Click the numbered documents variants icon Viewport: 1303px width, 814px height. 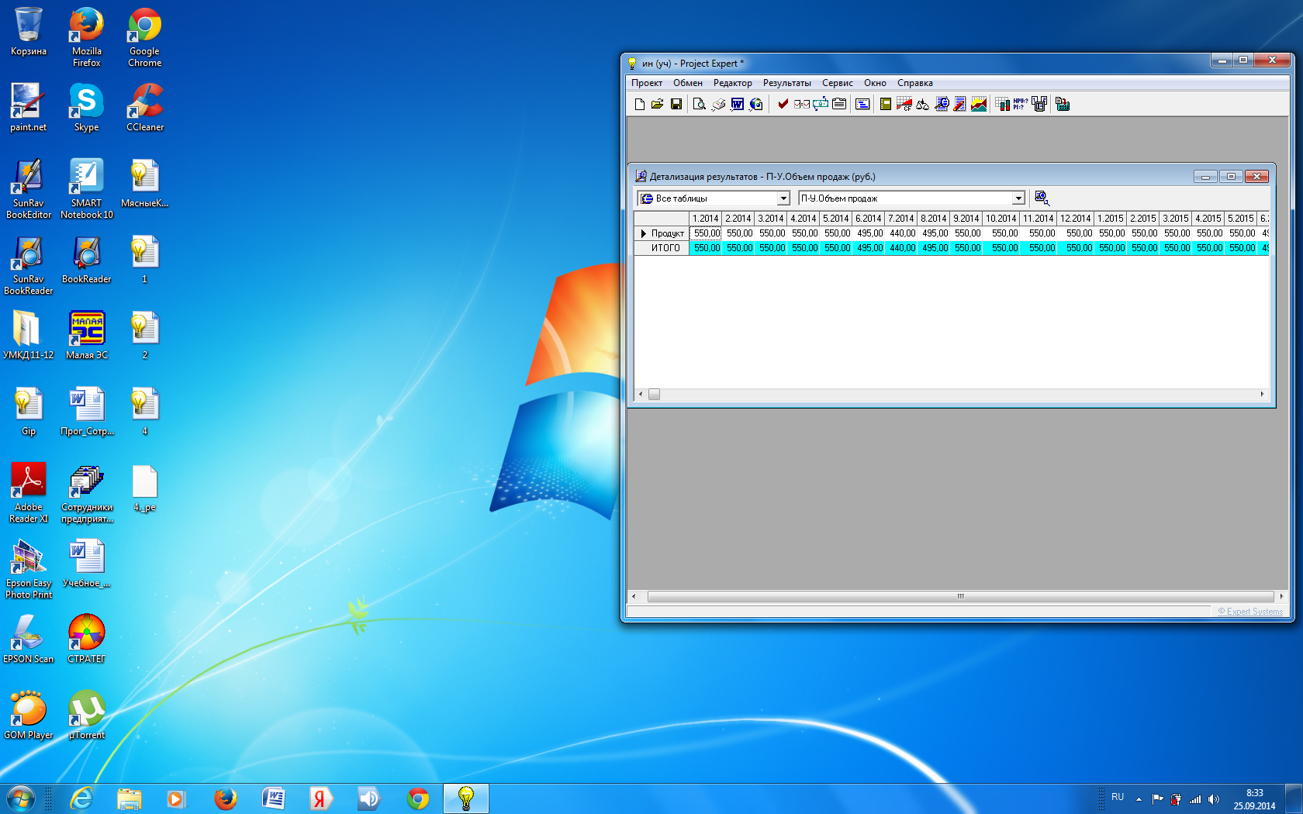[1039, 104]
